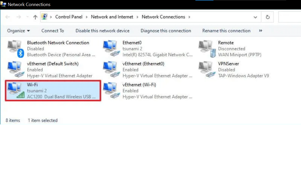Expand chevron after Network Connections breadcrumb
Viewport: 301px width, 169px height.
(189, 17)
